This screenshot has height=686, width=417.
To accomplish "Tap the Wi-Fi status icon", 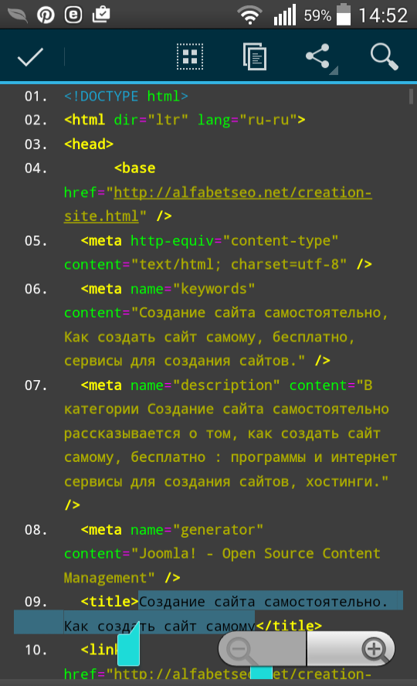I will 249,15.
